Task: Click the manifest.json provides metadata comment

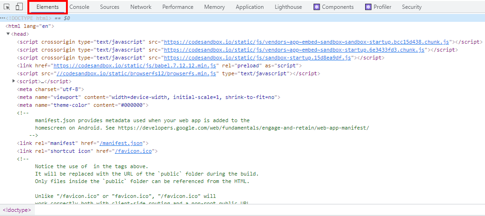Action: (x=142, y=120)
